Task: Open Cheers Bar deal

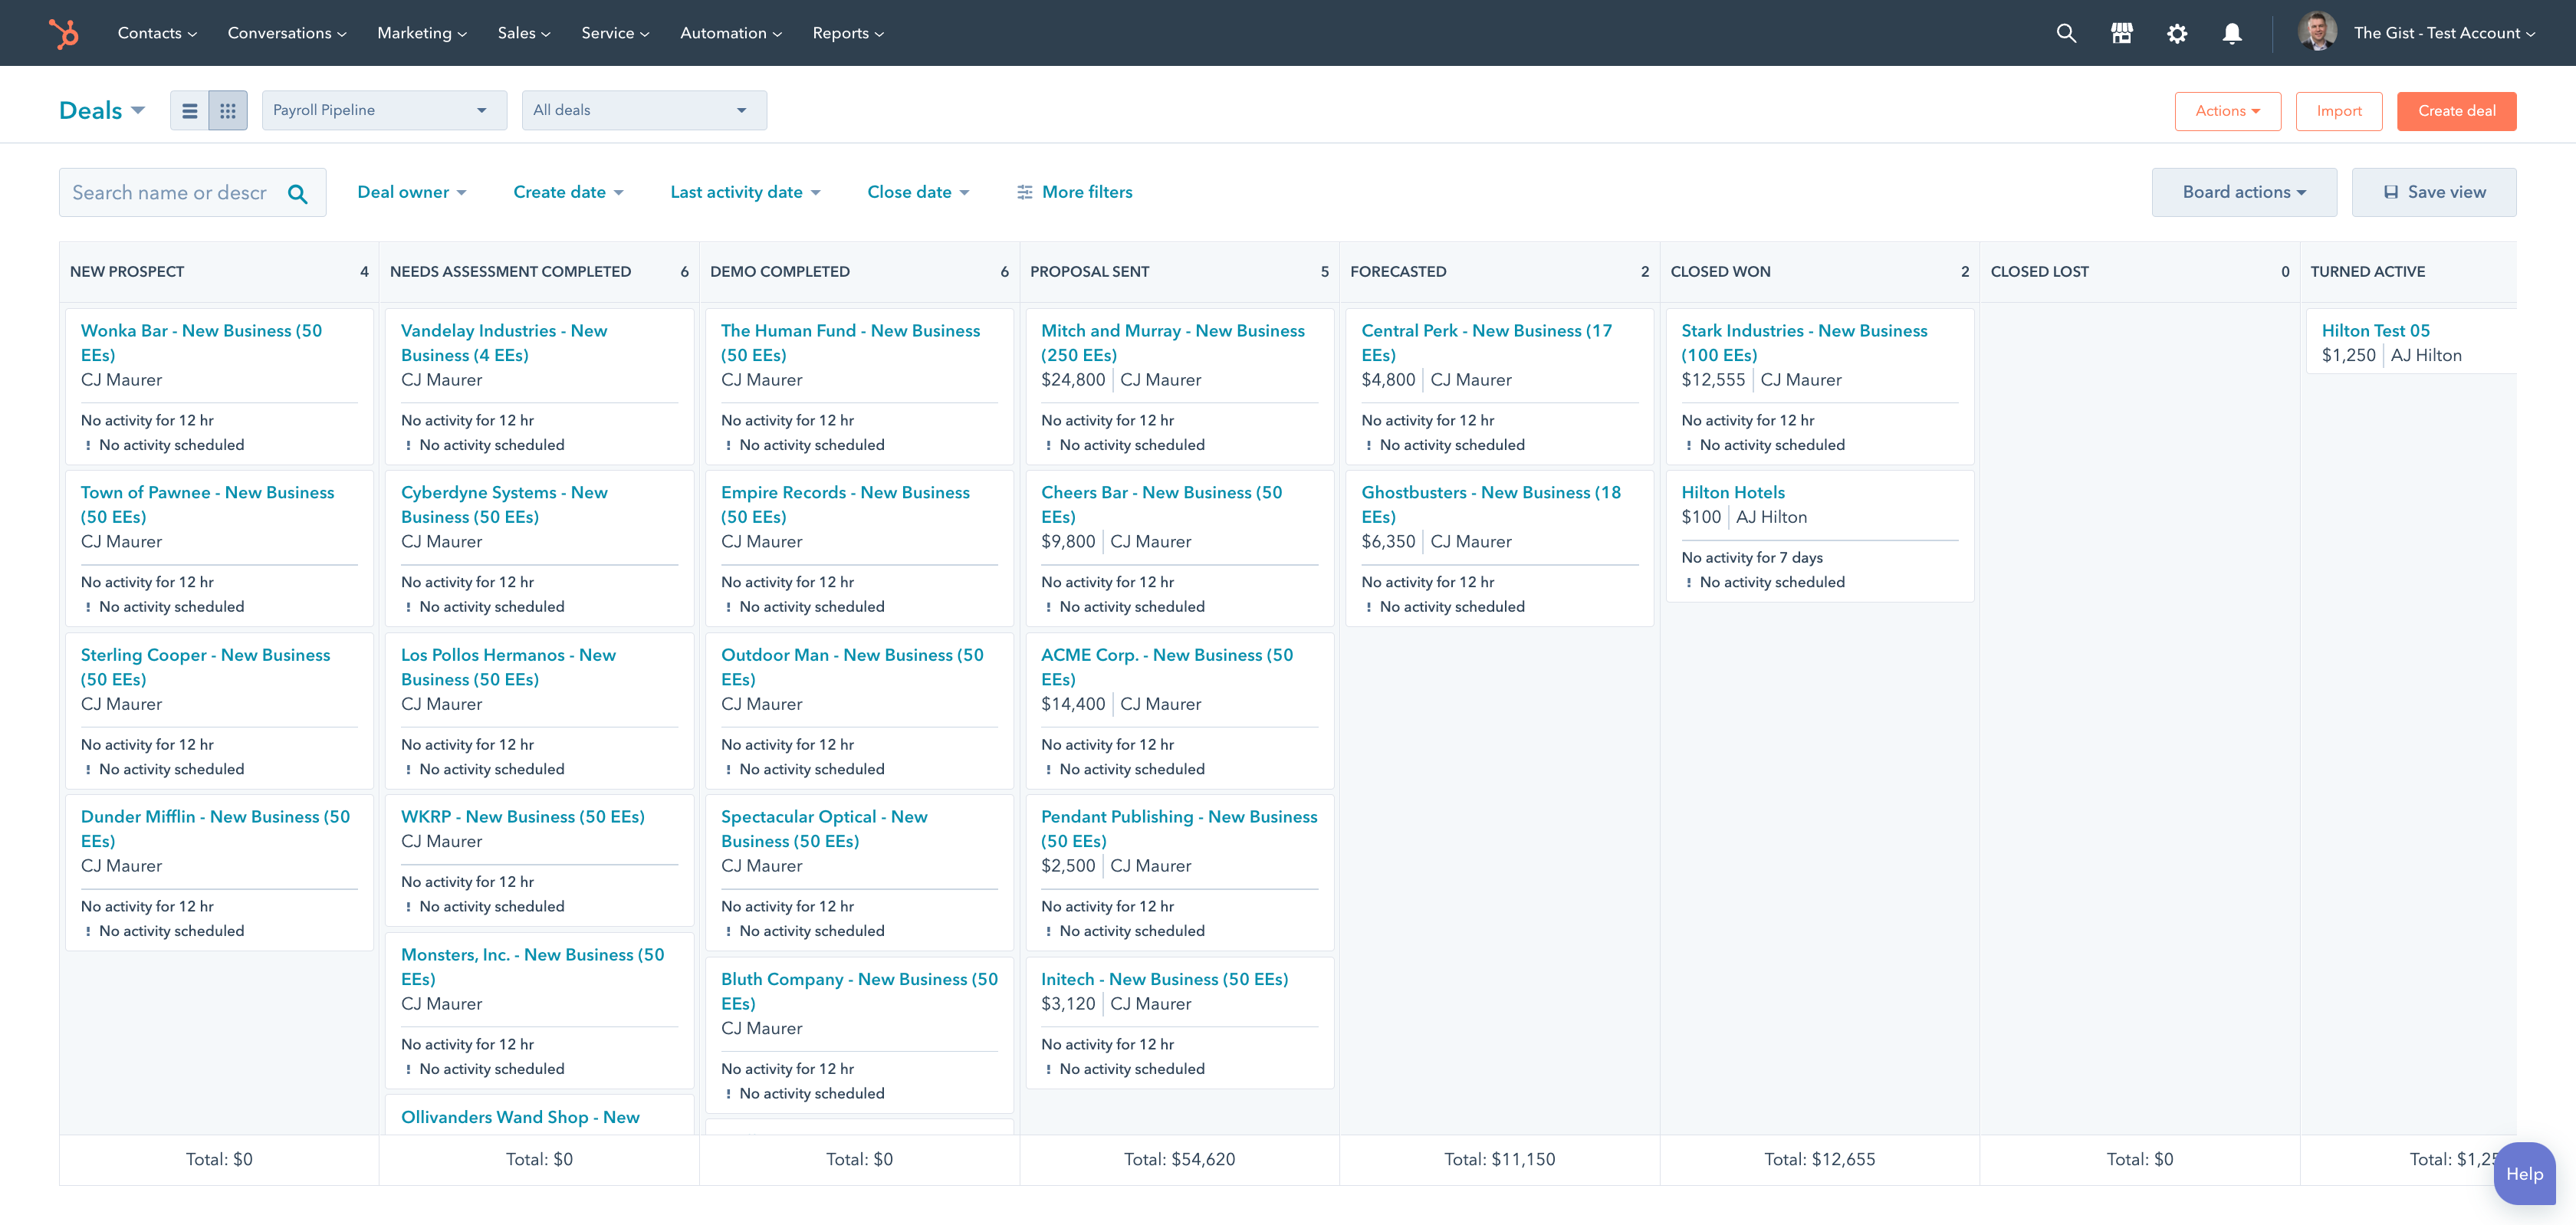Action: tap(1161, 504)
